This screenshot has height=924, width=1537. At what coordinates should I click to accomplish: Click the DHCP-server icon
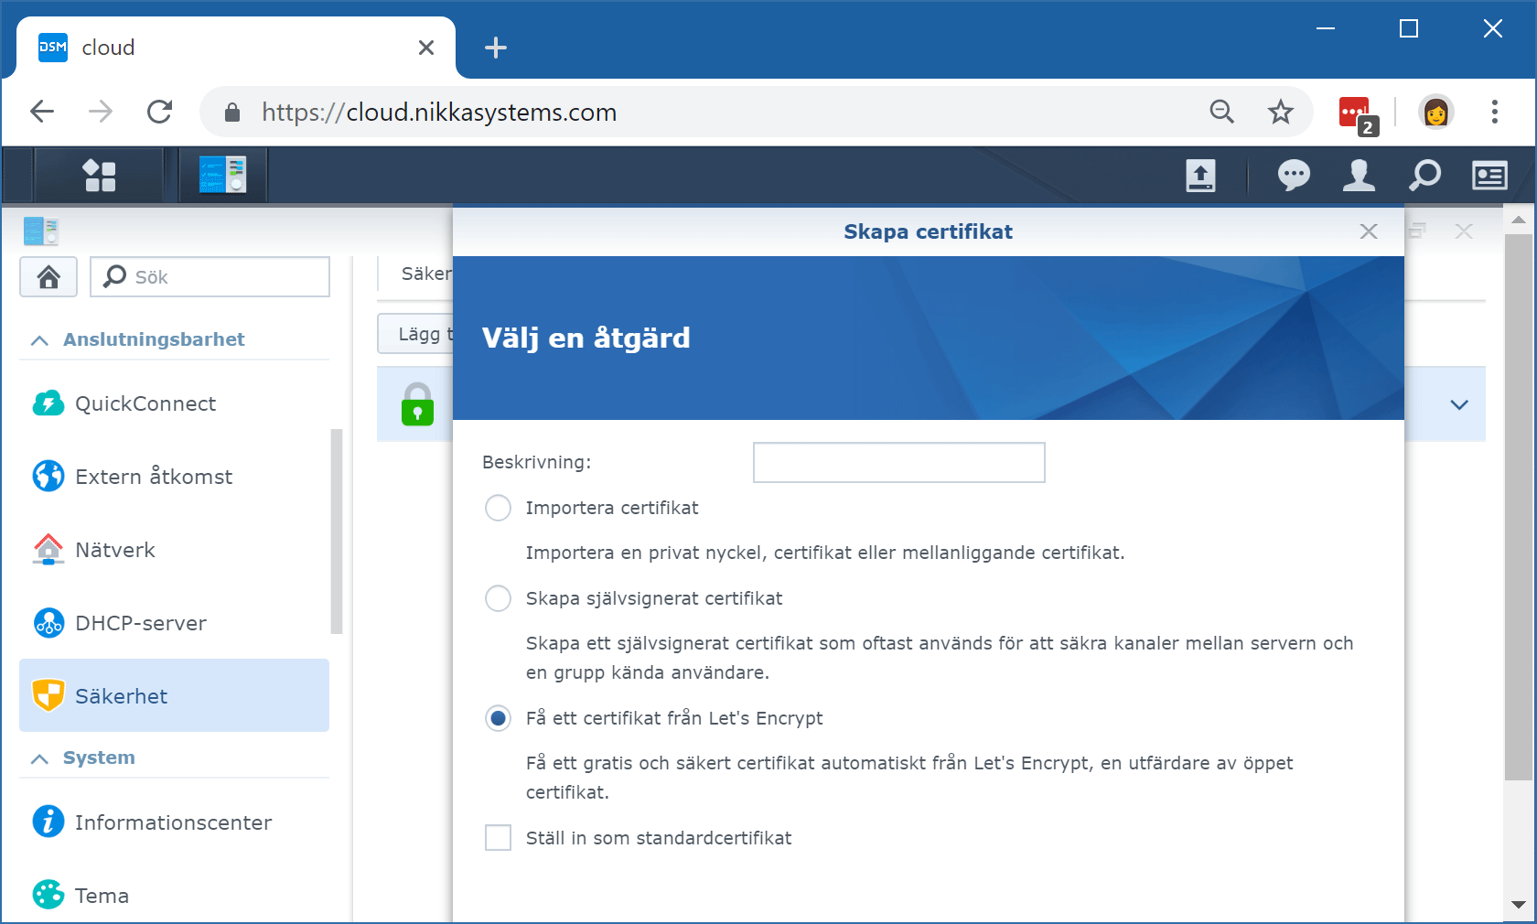click(48, 623)
